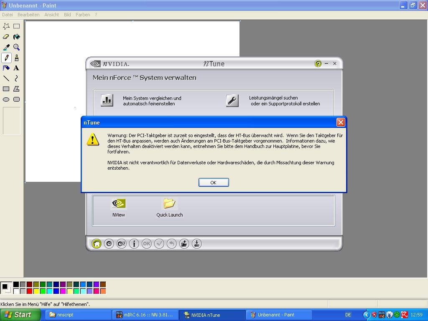Image resolution: width=428 pixels, height=321 pixels.
Task: Switch to Unbenannt - Paint taskbar button
Action: tap(279, 315)
